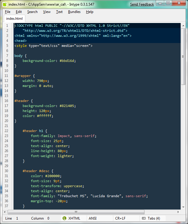Click the "color: #ffffff;" declaration
The height and width of the screenshot is (224, 188).
click(x=38, y=116)
